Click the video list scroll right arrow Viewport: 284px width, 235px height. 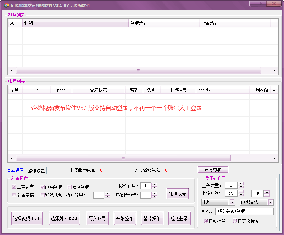[x=274, y=70]
